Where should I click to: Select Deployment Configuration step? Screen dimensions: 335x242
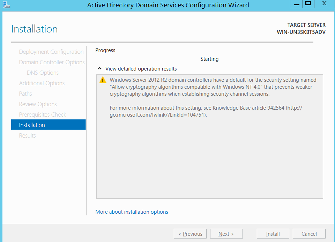point(51,52)
